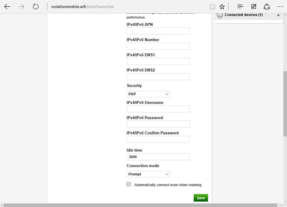Viewport: 287px width, 207px height.
Task: Click the vertical page scrollbar thumb
Action: pyautogui.click(x=285, y=103)
